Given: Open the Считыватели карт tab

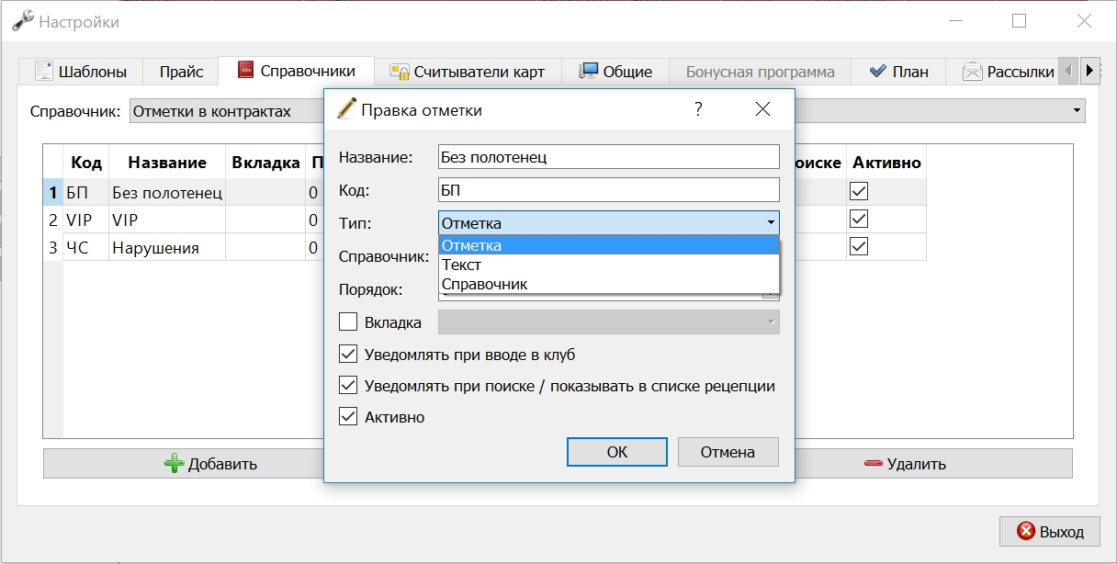Looking at the screenshot, I should click(x=468, y=72).
